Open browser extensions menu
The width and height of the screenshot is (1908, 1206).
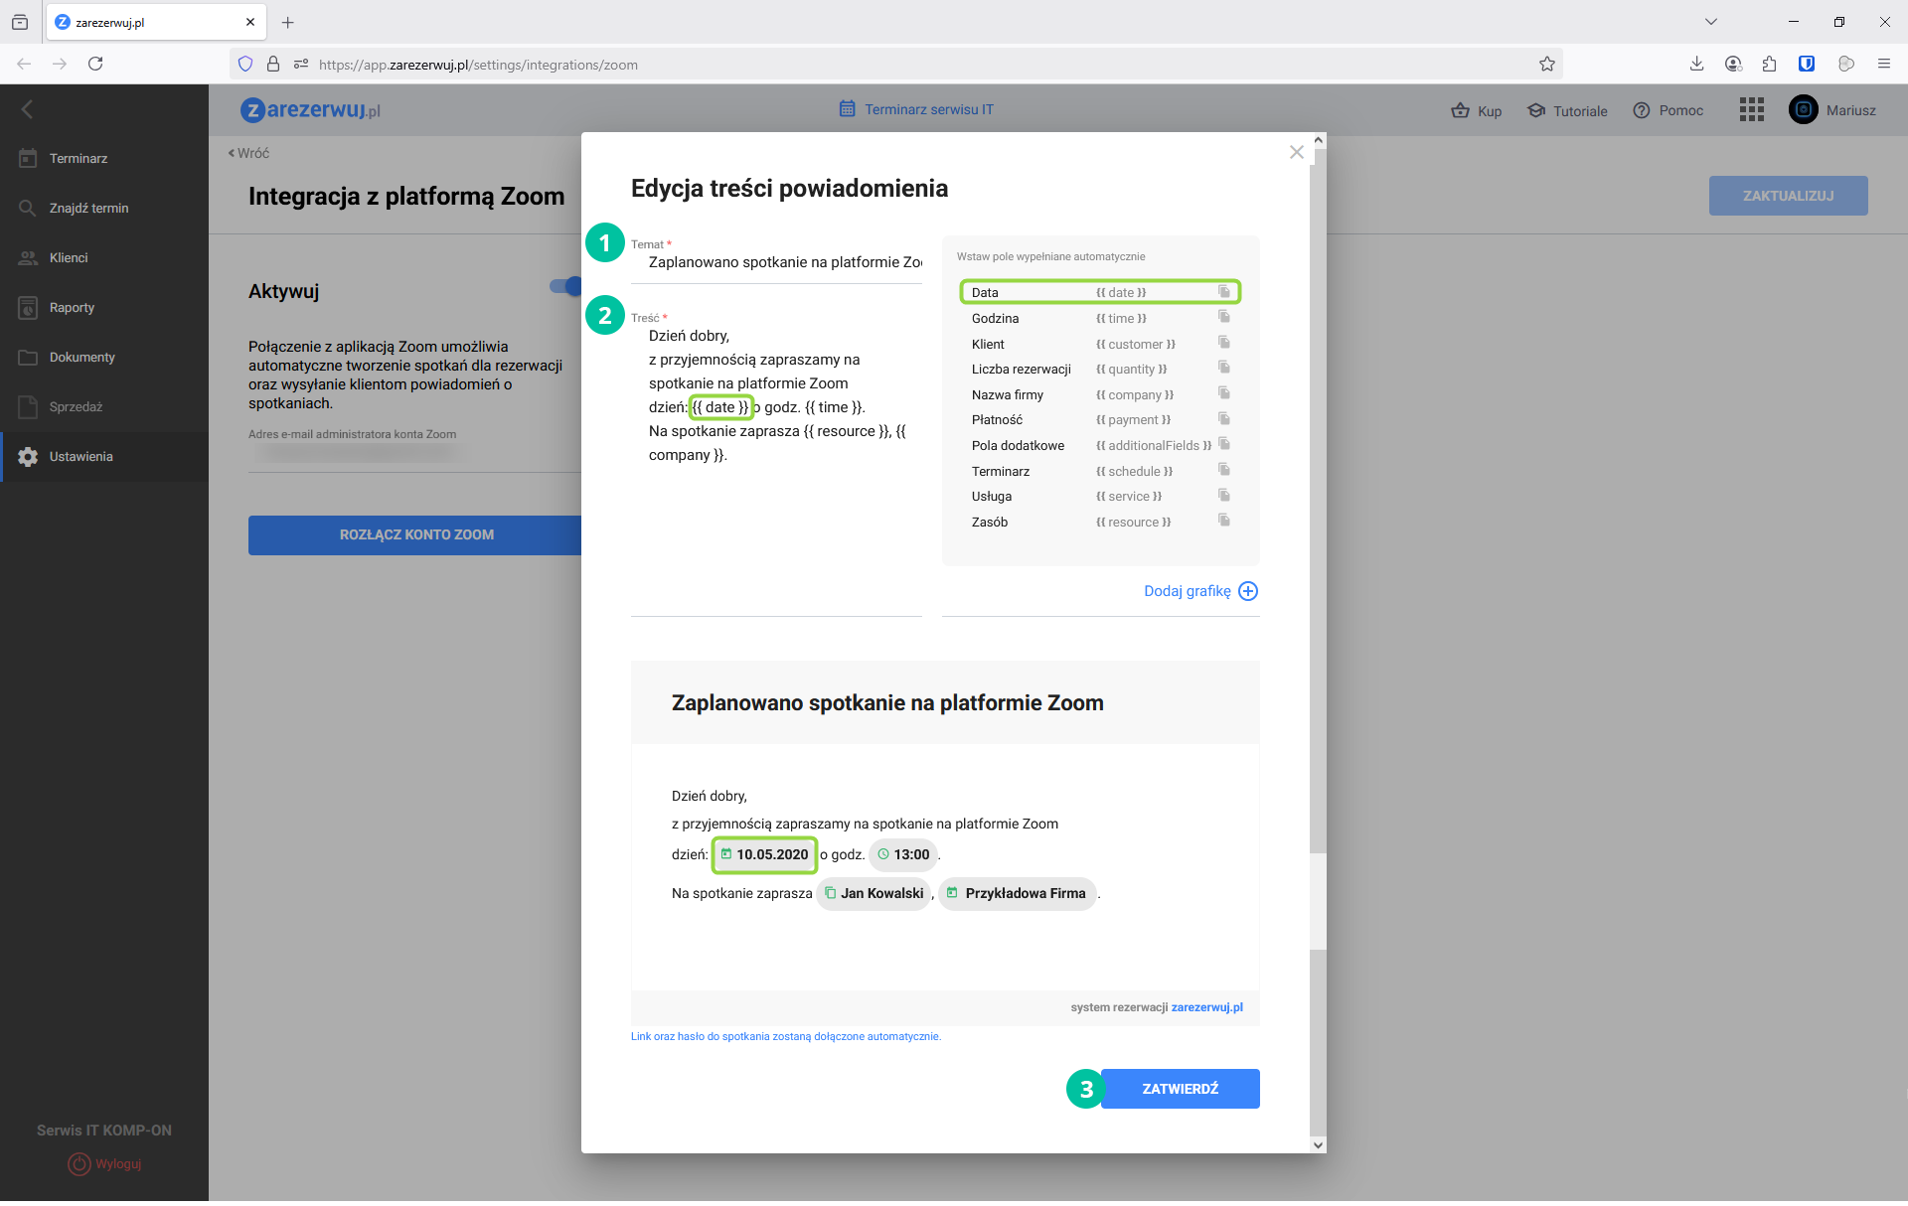(1769, 64)
